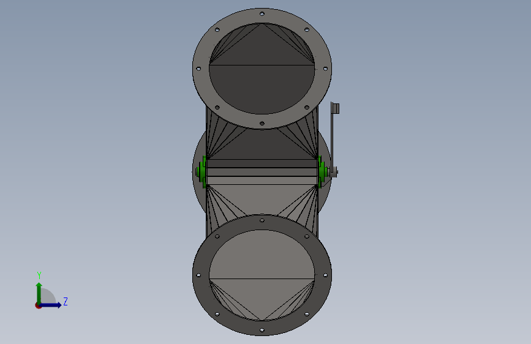Select the left green bearing housing
This screenshot has height=344, width=531.
(202, 171)
